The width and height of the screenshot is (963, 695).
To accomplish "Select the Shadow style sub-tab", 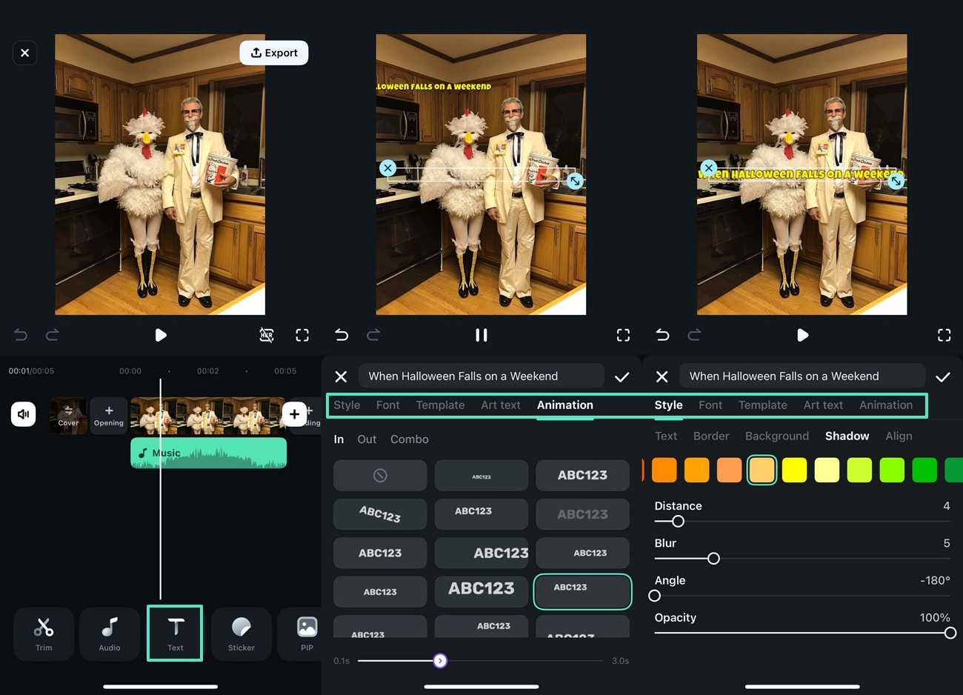I will click(847, 436).
